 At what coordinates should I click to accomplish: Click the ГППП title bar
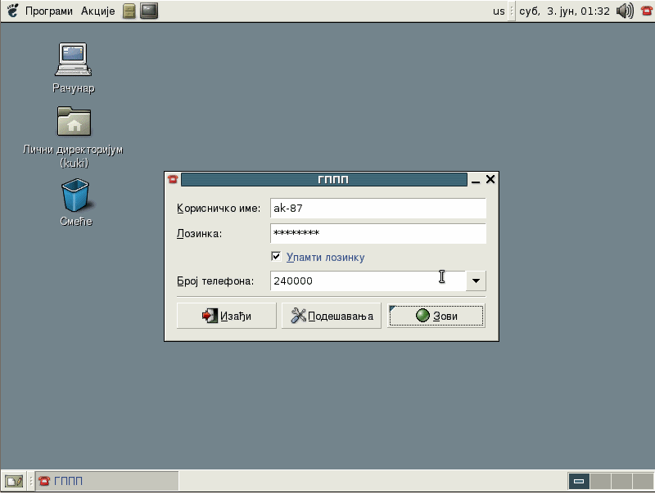point(324,179)
